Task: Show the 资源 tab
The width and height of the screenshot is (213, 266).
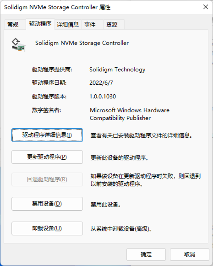Action: click(111, 25)
